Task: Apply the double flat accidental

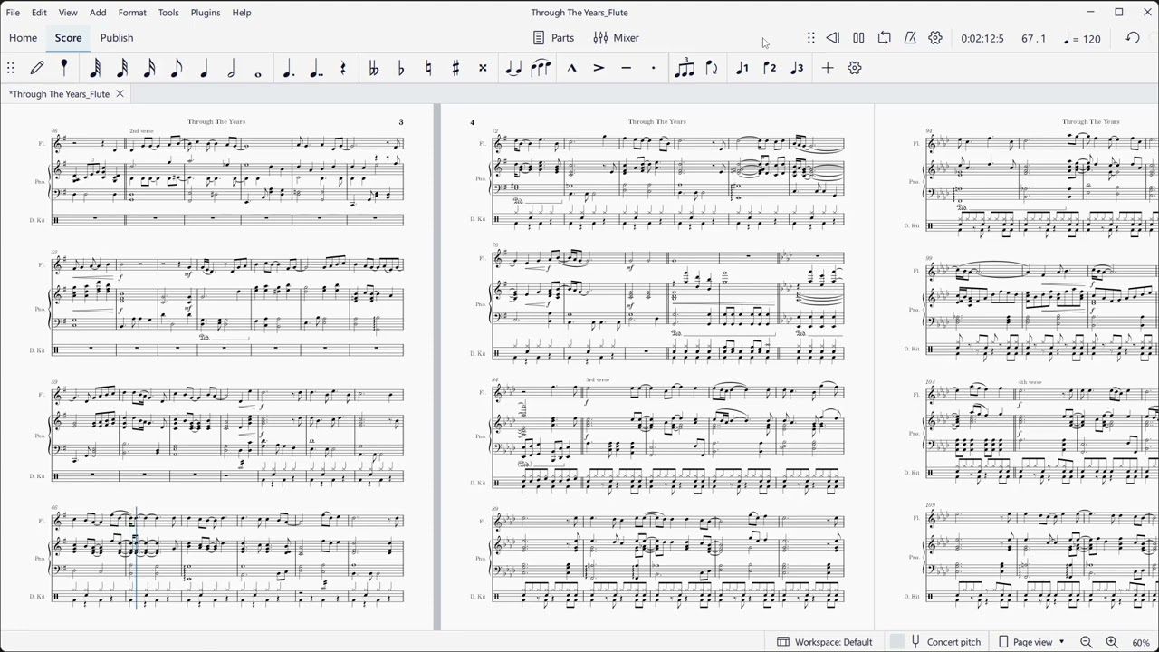Action: click(x=373, y=68)
